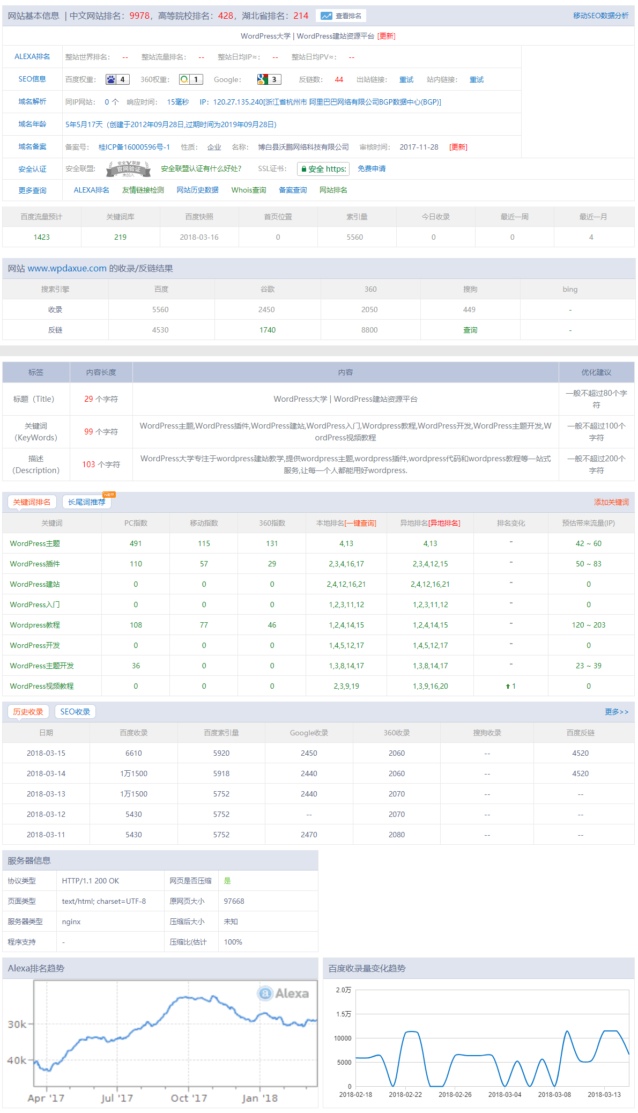The width and height of the screenshot is (638, 1113).
Task: Open 网站排名 link
Action: pos(333,190)
